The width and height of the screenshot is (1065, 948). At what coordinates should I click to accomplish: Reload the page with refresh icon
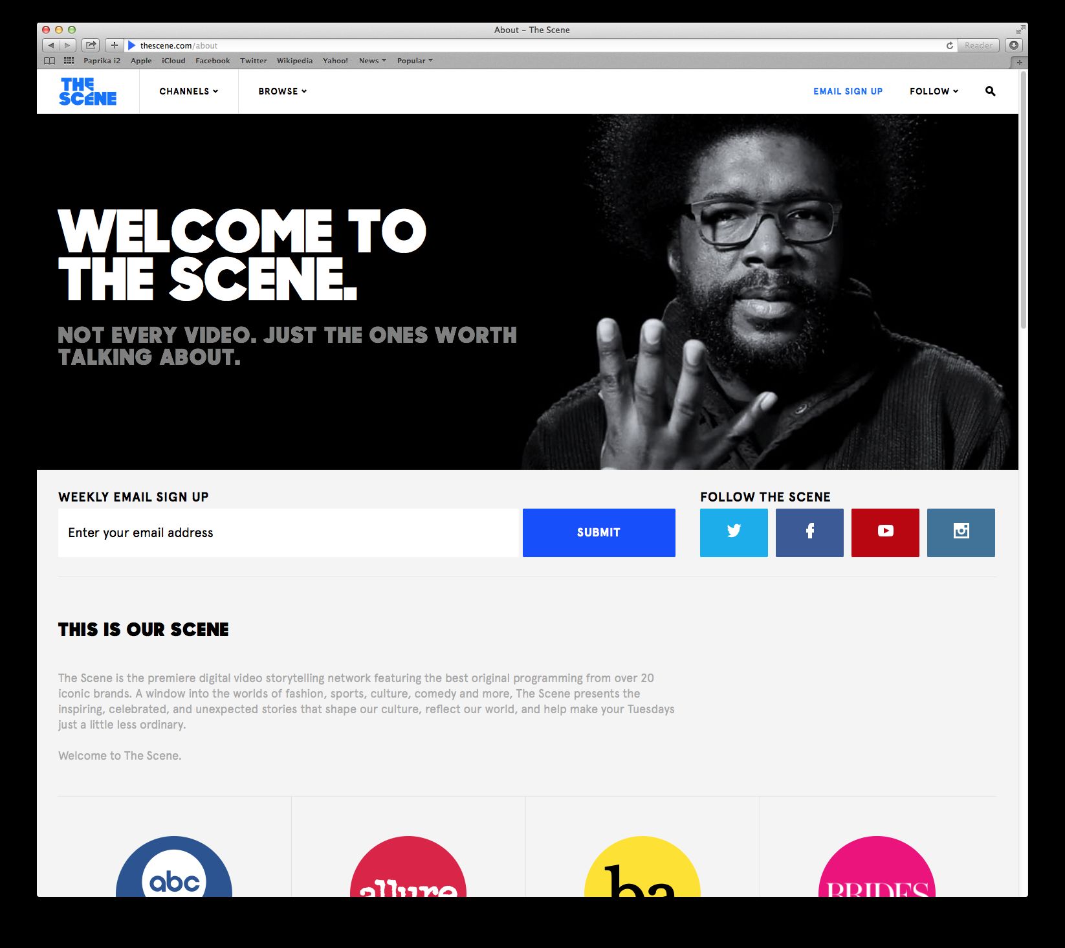point(949,45)
